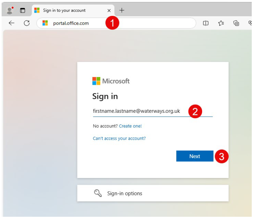The height and width of the screenshot is (220, 255).
Task: Click the Microsoft logo in sign-in card
Action: coord(111,81)
